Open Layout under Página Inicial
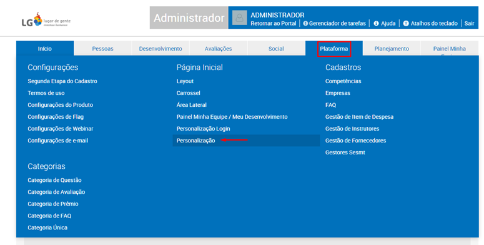 click(185, 81)
